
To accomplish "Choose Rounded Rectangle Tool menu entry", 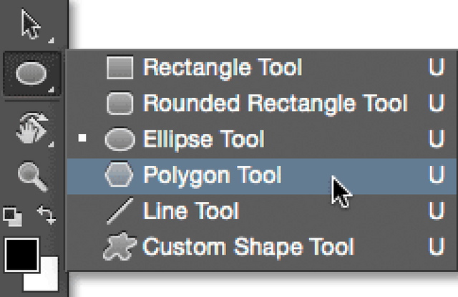I will (x=262, y=103).
